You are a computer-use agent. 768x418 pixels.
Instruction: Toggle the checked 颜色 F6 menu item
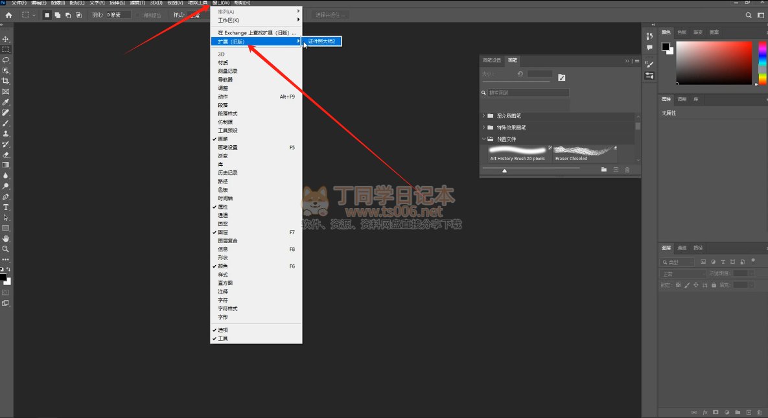[256, 266]
